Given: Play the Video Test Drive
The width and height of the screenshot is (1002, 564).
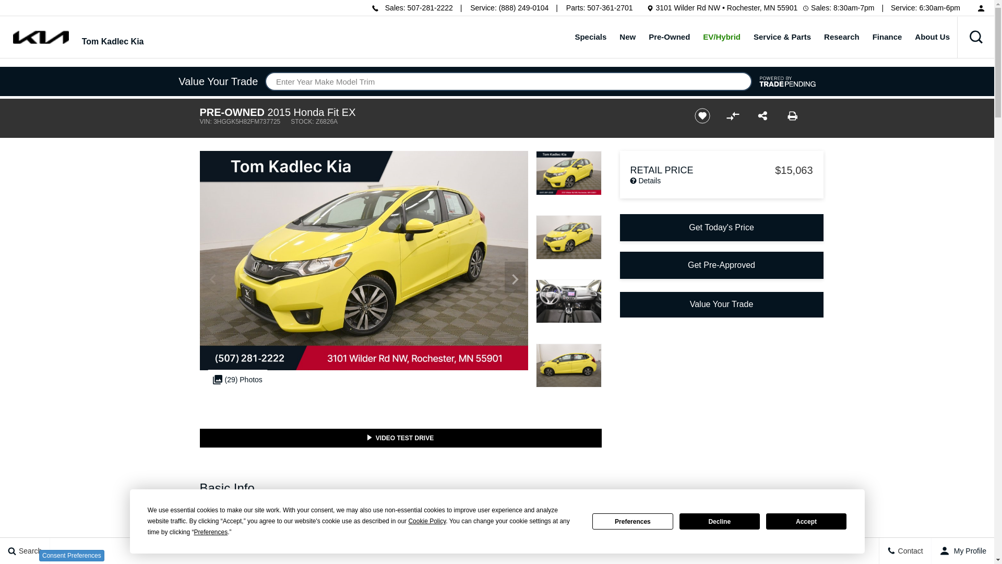Looking at the screenshot, I should 400,438.
